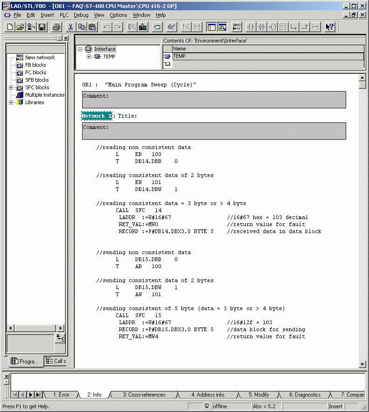
Task: Click the OB1 block comment field
Action: (214, 99)
